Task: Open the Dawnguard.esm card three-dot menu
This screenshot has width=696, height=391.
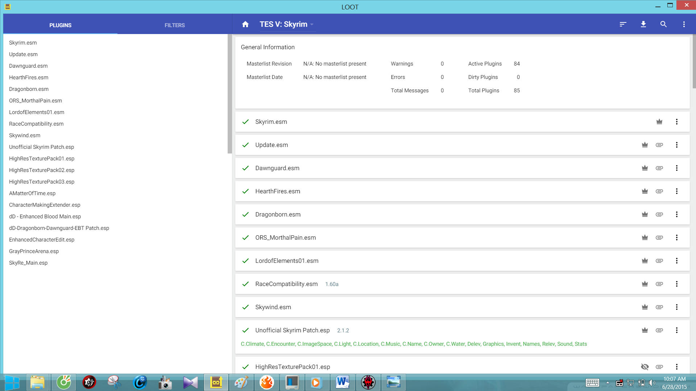Action: tap(676, 168)
